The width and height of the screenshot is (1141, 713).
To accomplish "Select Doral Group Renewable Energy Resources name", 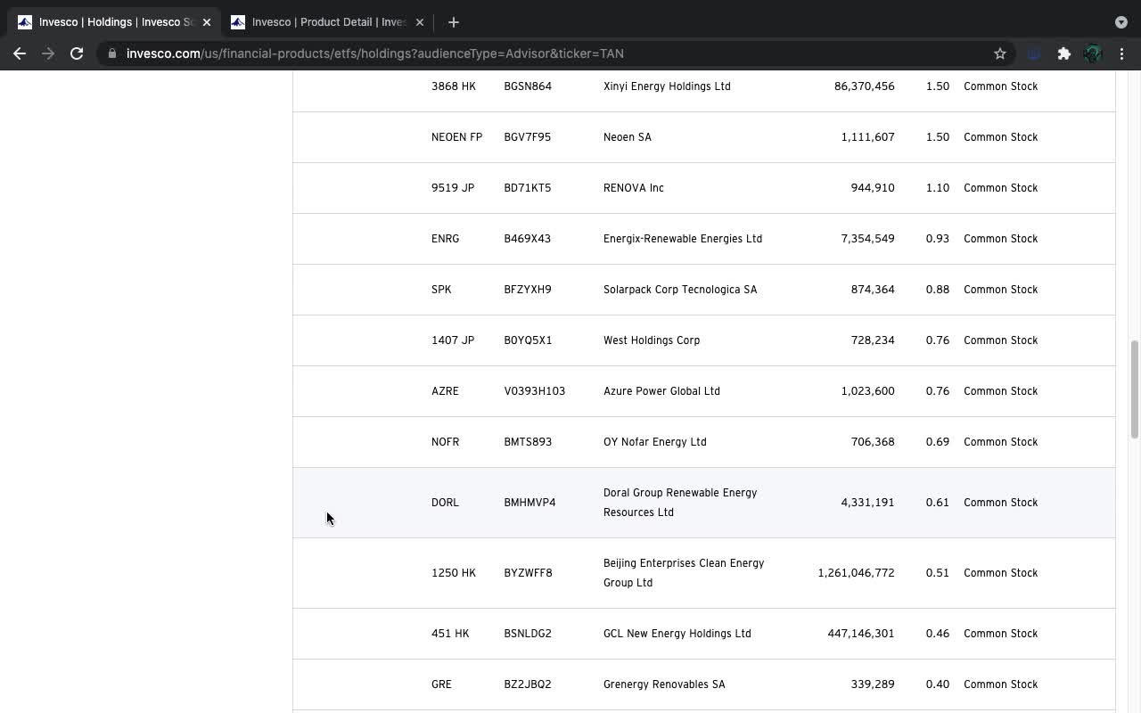I will tap(680, 503).
